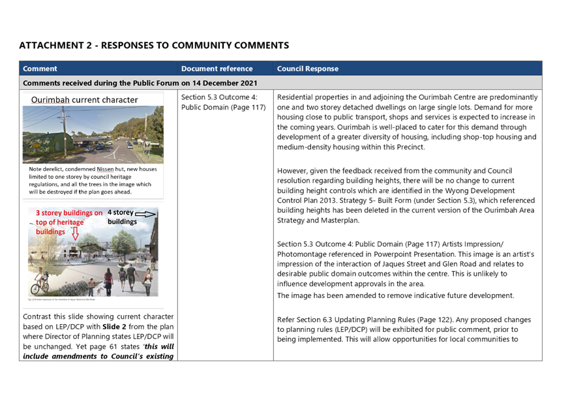This screenshot has height=403, width=570.
Task: Click the cyclist in the artist impression image
Action: (x=39, y=284)
